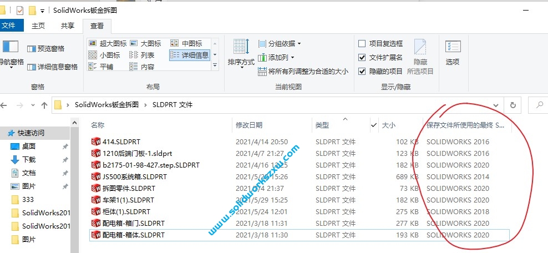The image size is (548, 253).
Task: Open recent locations dropdown arrow
Action: pyautogui.click(x=33, y=105)
